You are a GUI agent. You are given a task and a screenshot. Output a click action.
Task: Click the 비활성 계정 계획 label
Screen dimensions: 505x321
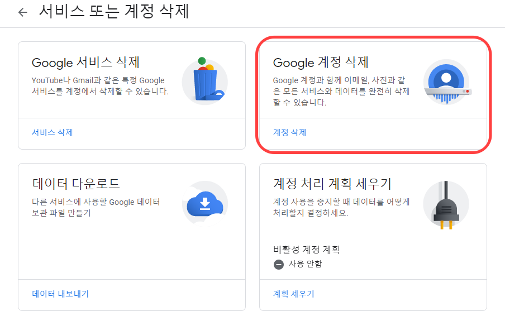[306, 250]
